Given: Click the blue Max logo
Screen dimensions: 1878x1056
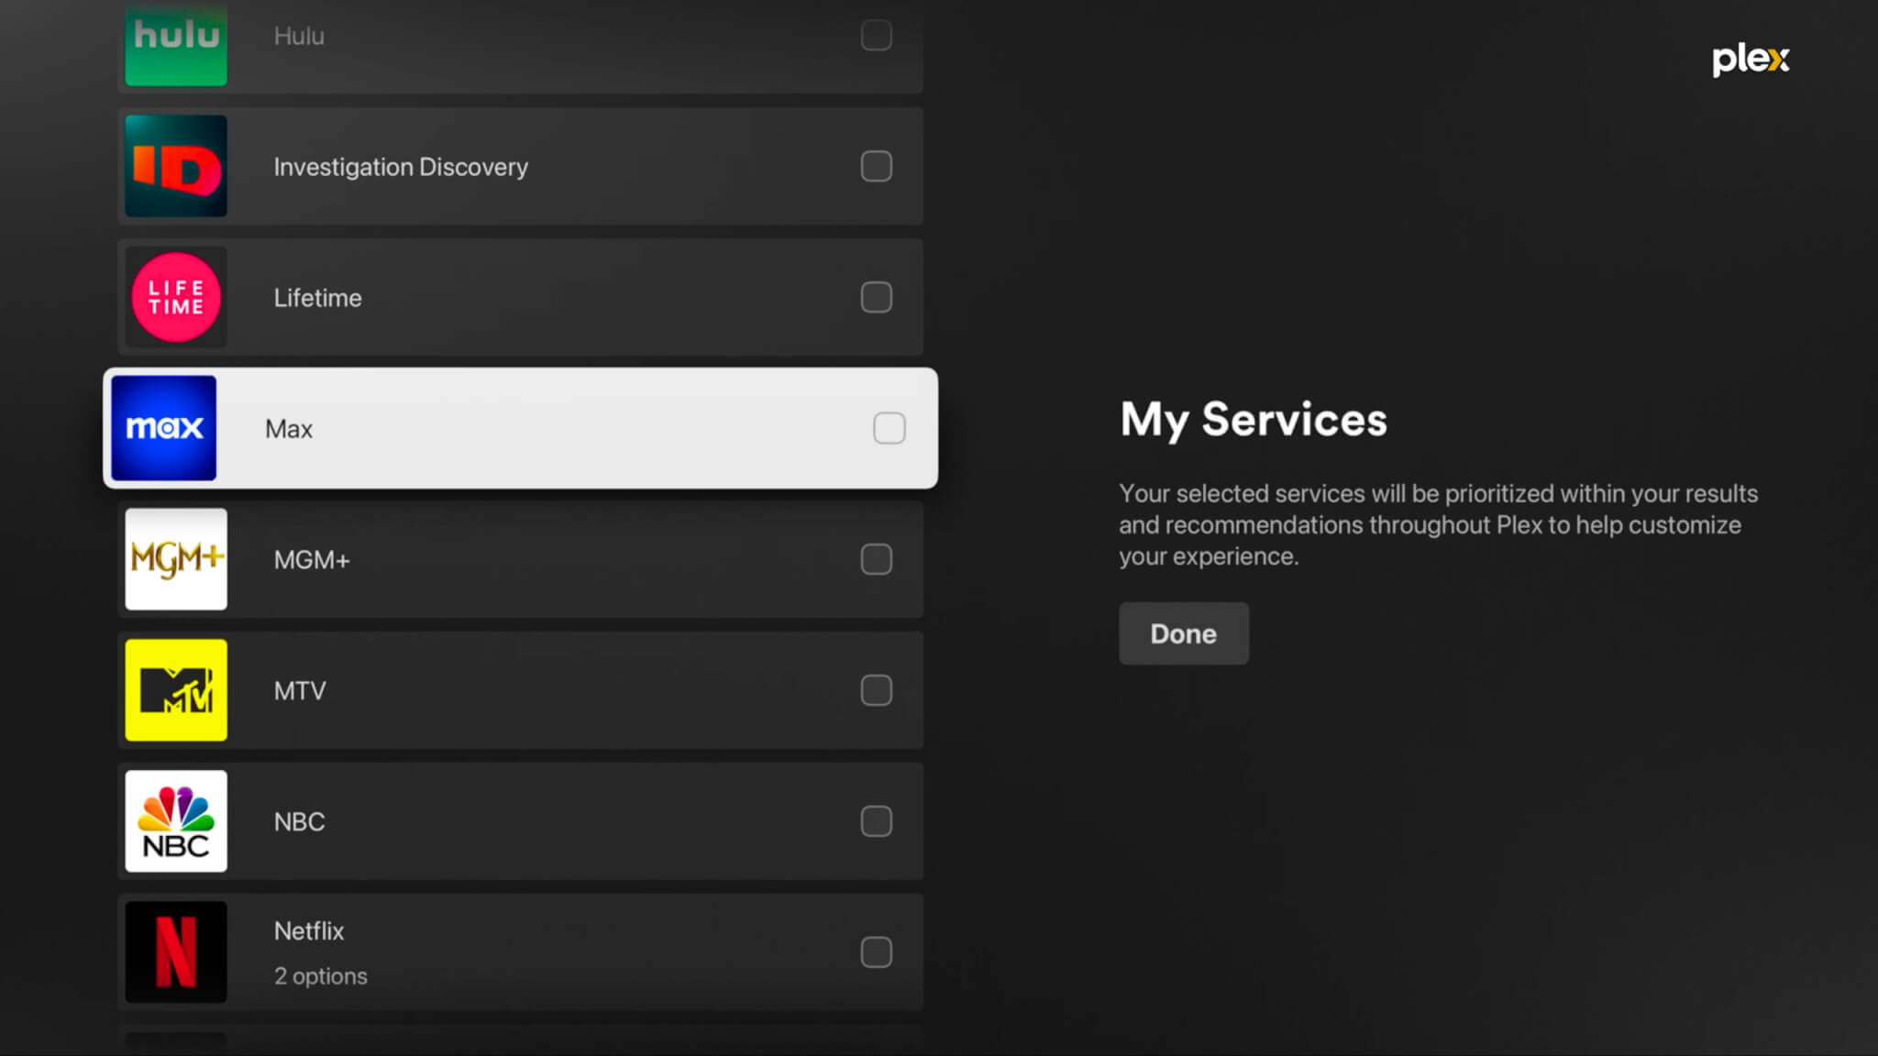Looking at the screenshot, I should pyautogui.click(x=164, y=428).
